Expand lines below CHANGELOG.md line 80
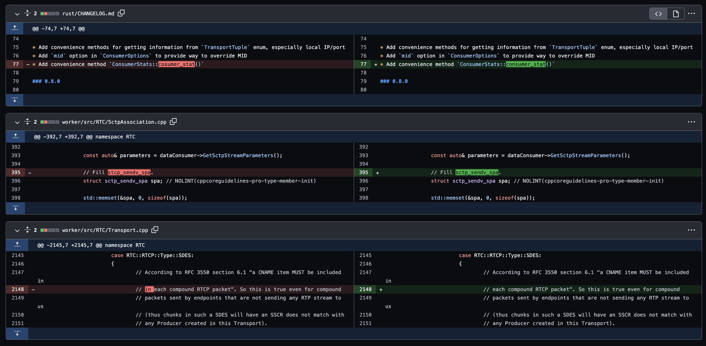Image resolution: width=706 pixels, height=346 pixels. point(15,100)
